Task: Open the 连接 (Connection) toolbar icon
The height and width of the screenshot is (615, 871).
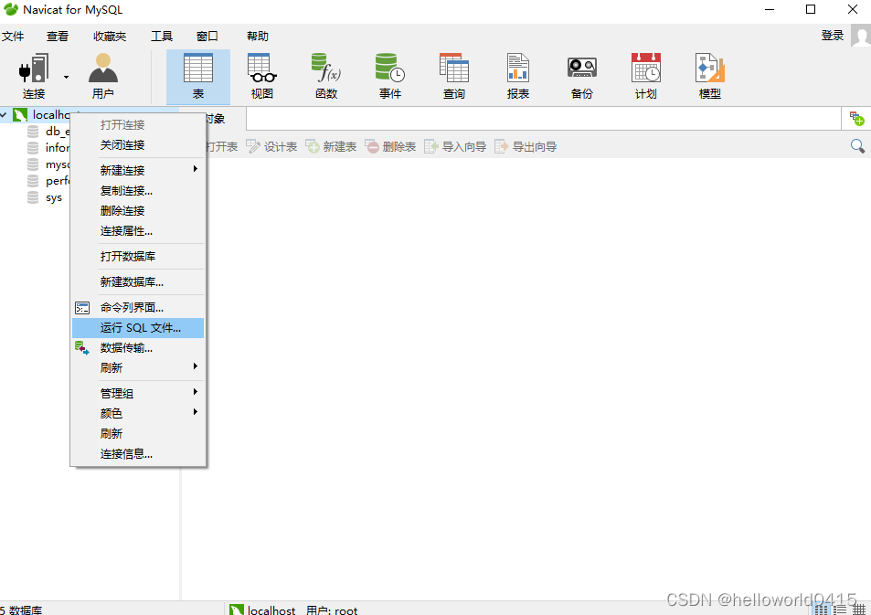Action: (x=33, y=76)
